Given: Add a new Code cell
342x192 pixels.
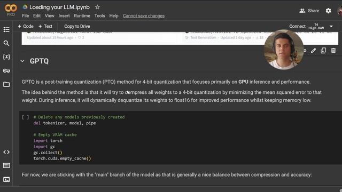Looking at the screenshot, I should 26,26.
